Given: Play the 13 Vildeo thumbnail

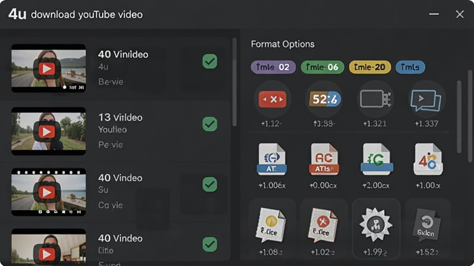Looking at the screenshot, I should tap(47, 132).
